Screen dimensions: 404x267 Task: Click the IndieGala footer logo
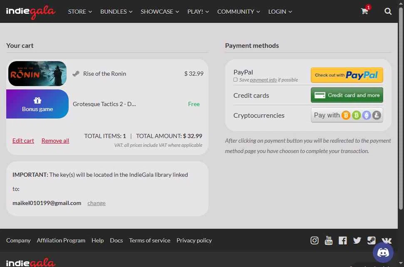coord(30,262)
